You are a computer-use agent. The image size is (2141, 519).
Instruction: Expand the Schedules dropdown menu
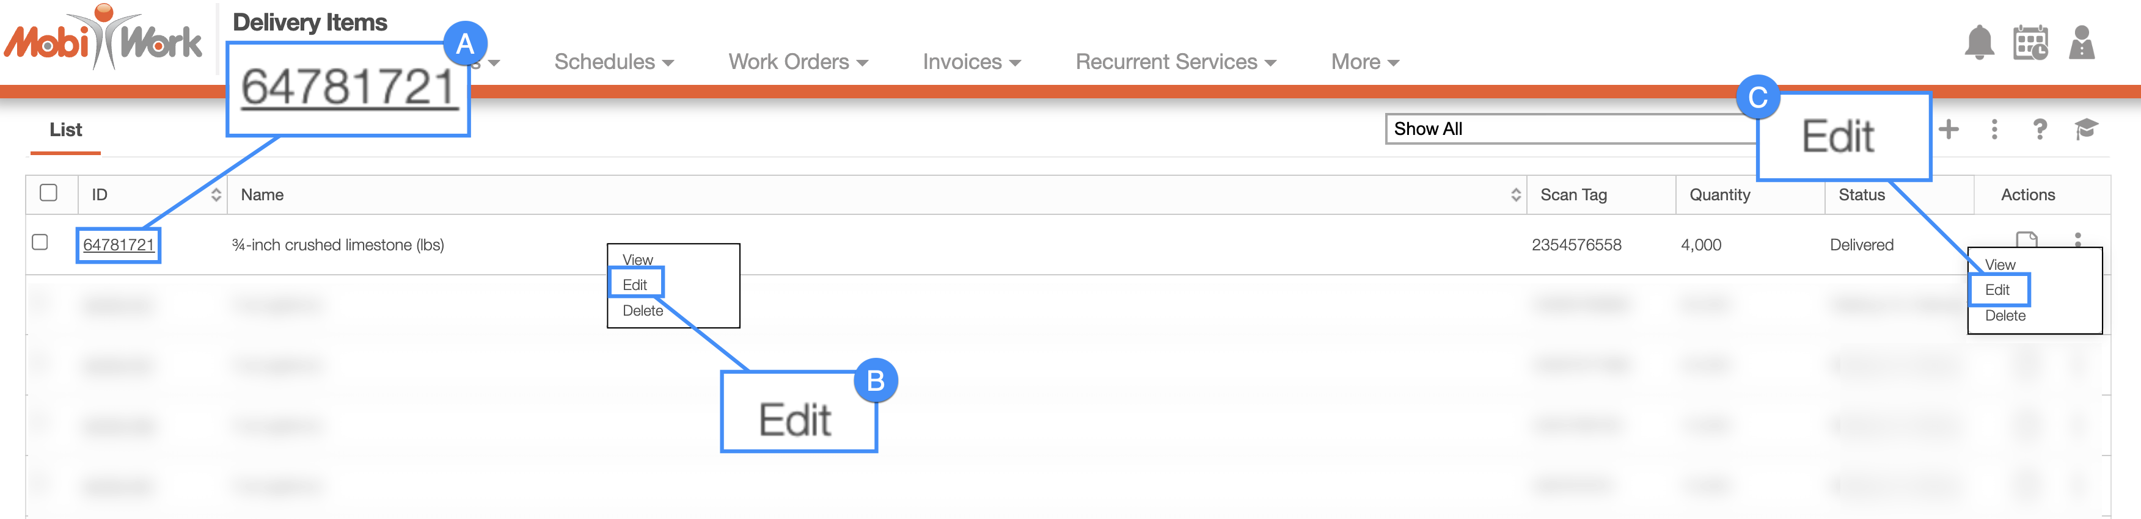coord(613,62)
